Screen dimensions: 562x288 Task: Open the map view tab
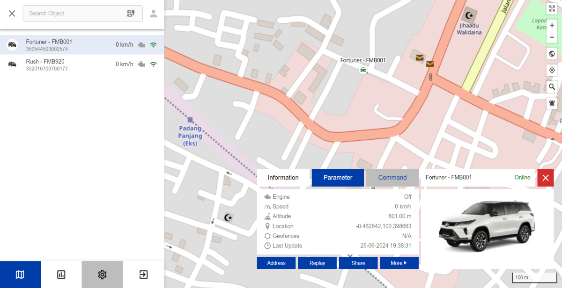click(20, 274)
